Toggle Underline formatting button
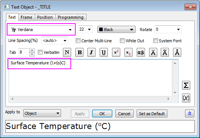The height and width of the screenshot is (138, 200). (x=104, y=52)
